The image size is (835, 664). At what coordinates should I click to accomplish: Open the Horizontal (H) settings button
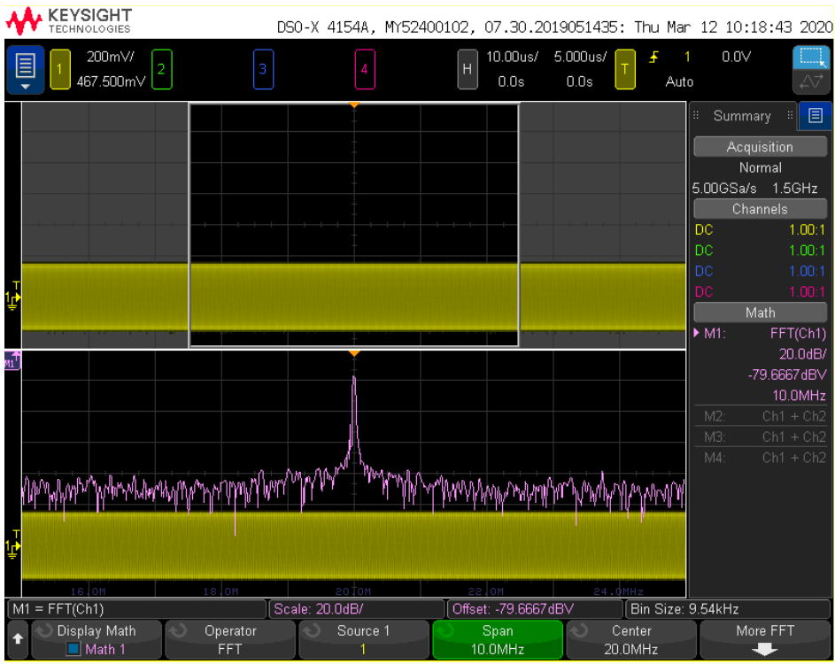pyautogui.click(x=468, y=69)
